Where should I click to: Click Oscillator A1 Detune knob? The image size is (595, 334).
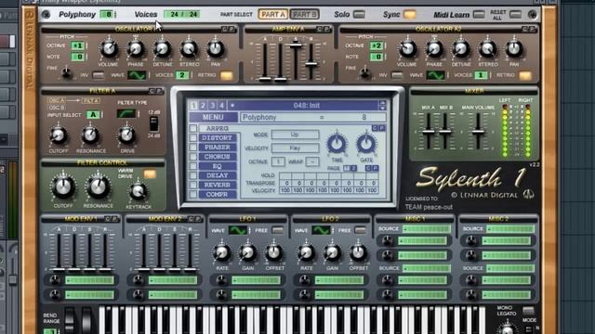point(163,49)
